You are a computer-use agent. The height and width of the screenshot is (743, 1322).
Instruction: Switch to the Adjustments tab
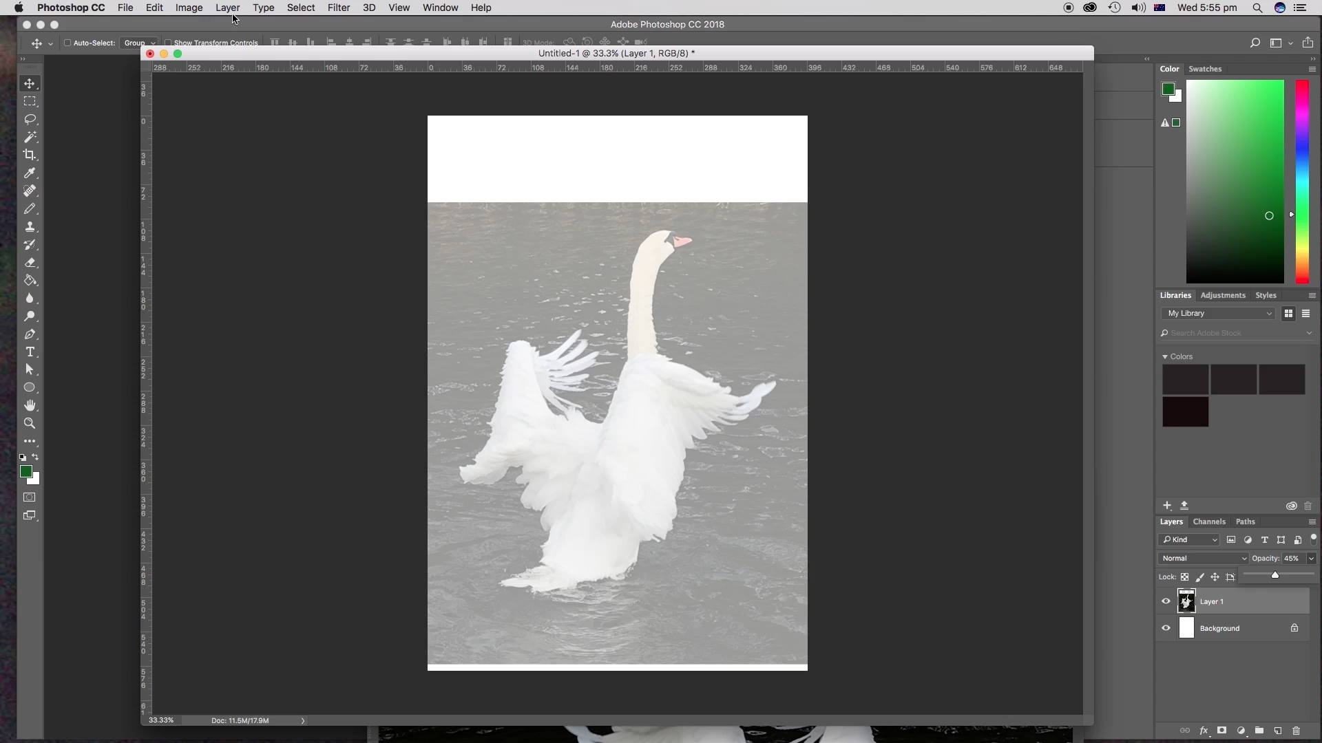tap(1223, 296)
